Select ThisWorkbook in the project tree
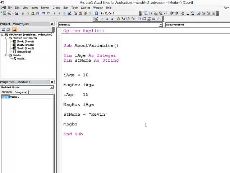The height and width of the screenshot is (173, 230). (x=24, y=52)
